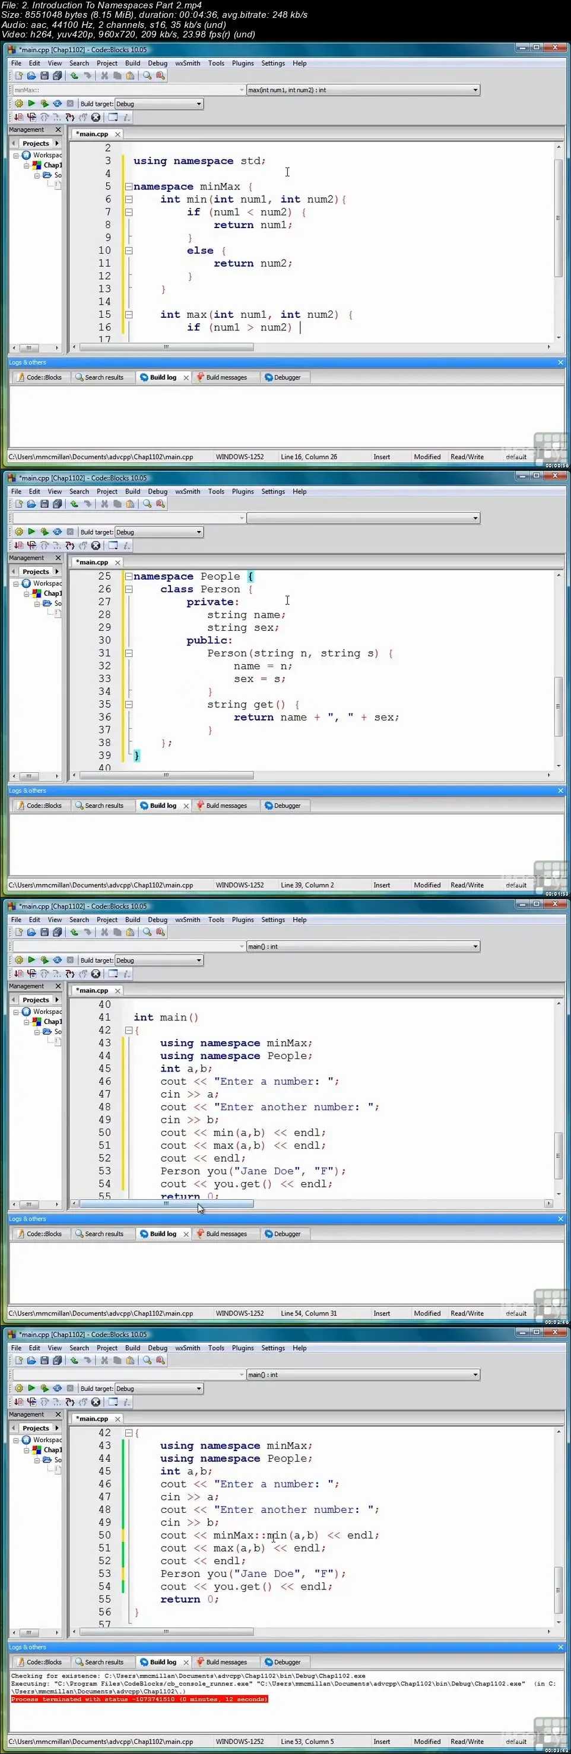Open Debug menu in int main() header window
The width and height of the screenshot is (571, 1754).
pos(158,920)
